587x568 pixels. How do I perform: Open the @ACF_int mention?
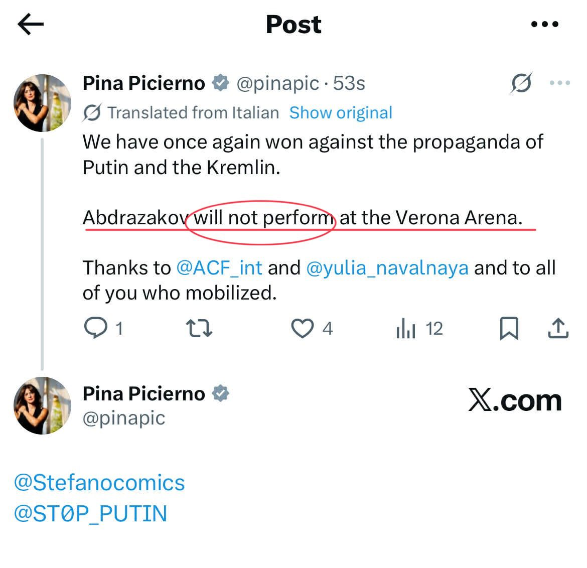click(x=219, y=268)
